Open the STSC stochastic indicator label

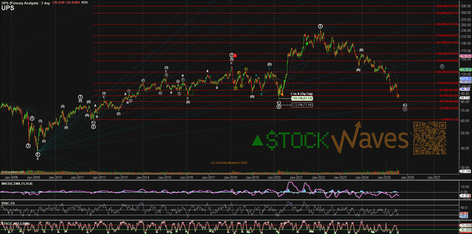point(16,223)
